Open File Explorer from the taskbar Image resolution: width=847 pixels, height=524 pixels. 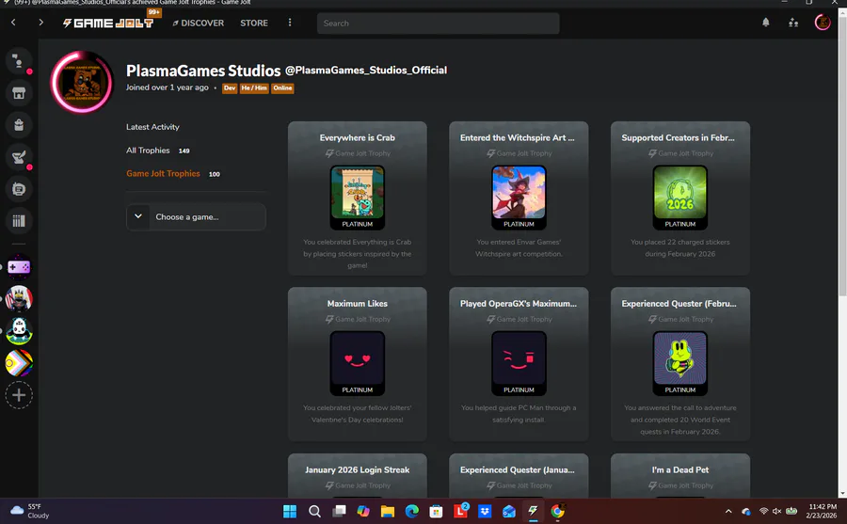pyautogui.click(x=388, y=511)
